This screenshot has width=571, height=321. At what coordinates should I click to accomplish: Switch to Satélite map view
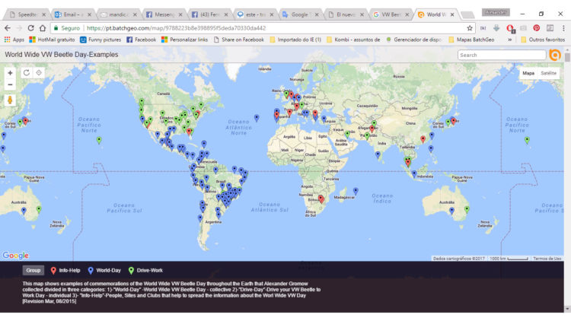coord(548,73)
